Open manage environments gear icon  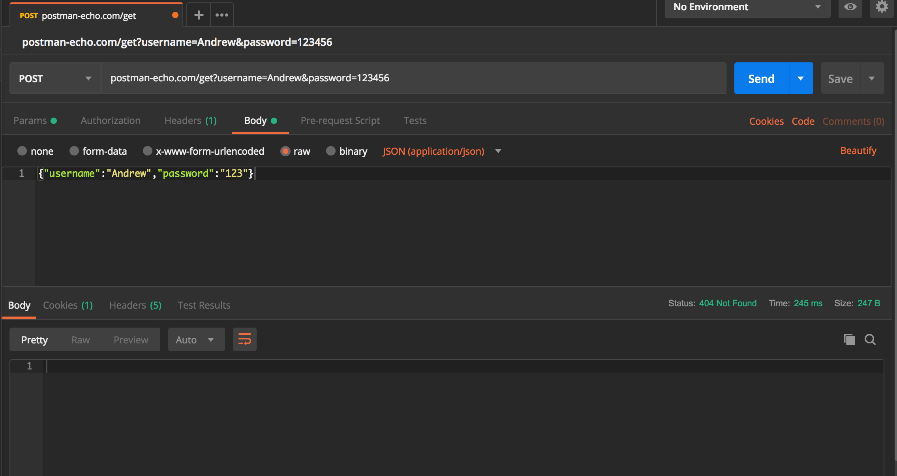point(882,7)
